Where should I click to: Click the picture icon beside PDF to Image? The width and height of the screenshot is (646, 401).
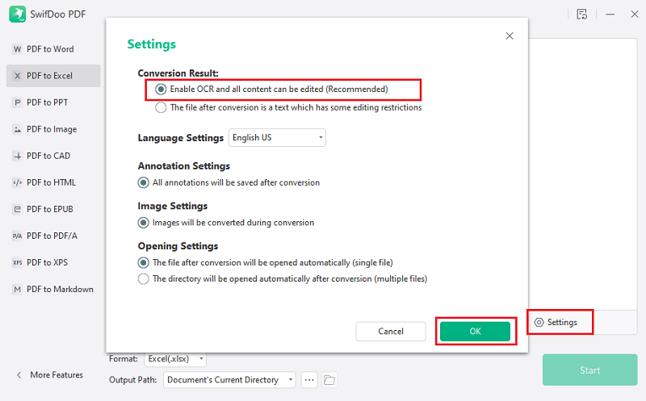(x=17, y=129)
